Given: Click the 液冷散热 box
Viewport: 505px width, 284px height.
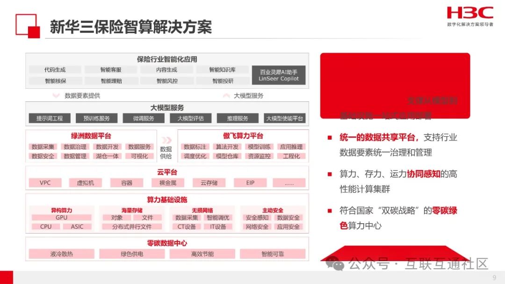Looking at the screenshot, I should (x=62, y=254).
